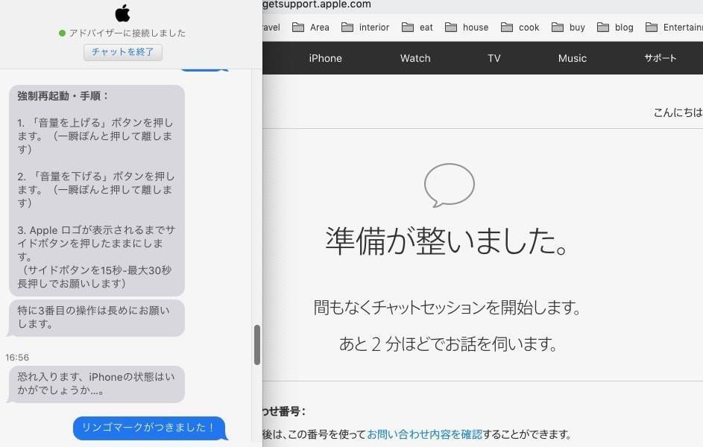This screenshot has height=447, width=703.
Task: Select TV in the navigation bar
Action: pyautogui.click(x=494, y=57)
